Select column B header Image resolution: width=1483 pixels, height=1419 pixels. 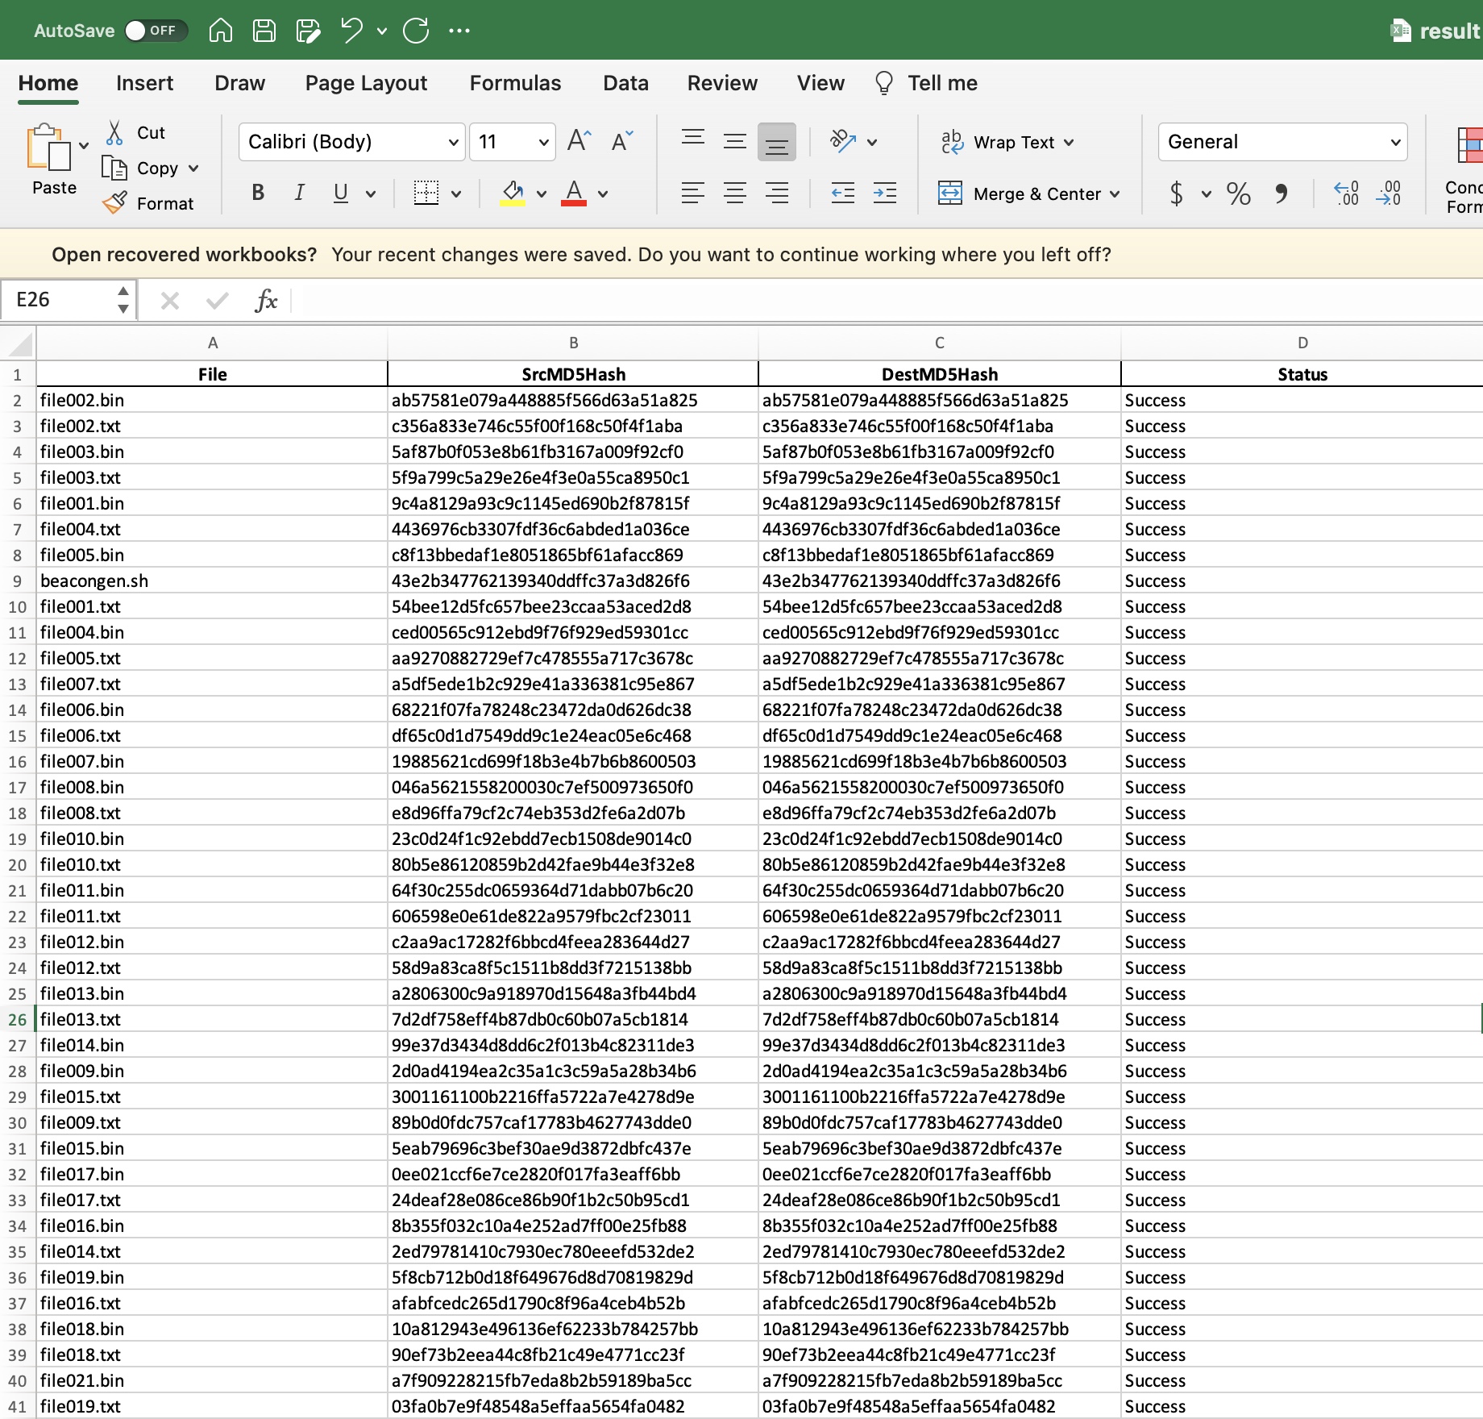[573, 343]
